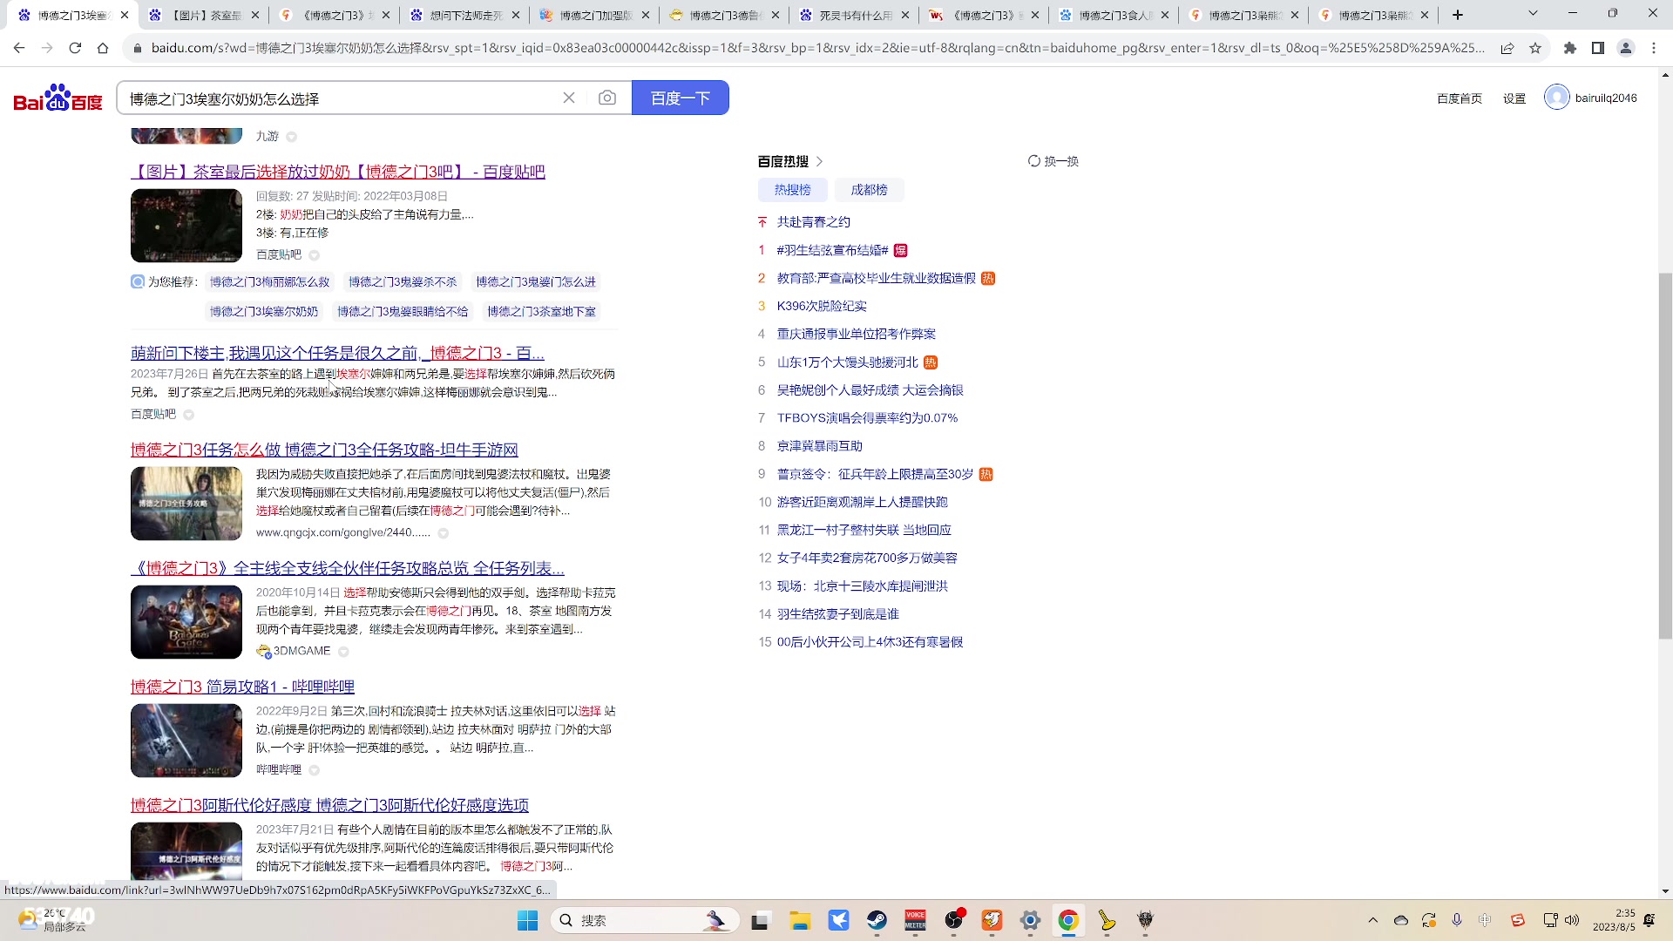Open the Windows Start menu
Screen dimensions: 1673x941
point(528,920)
